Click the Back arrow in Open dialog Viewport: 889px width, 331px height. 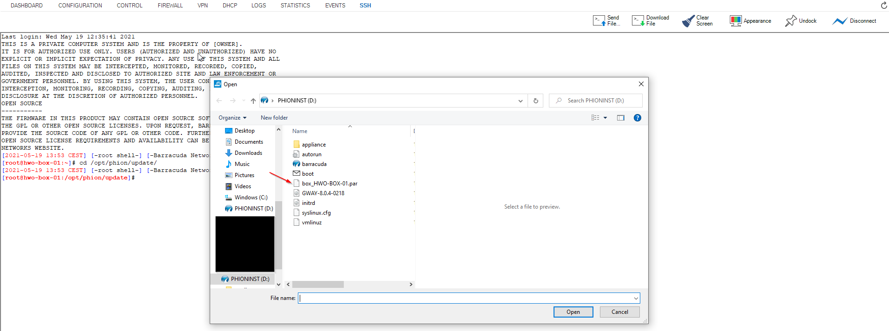click(x=219, y=101)
